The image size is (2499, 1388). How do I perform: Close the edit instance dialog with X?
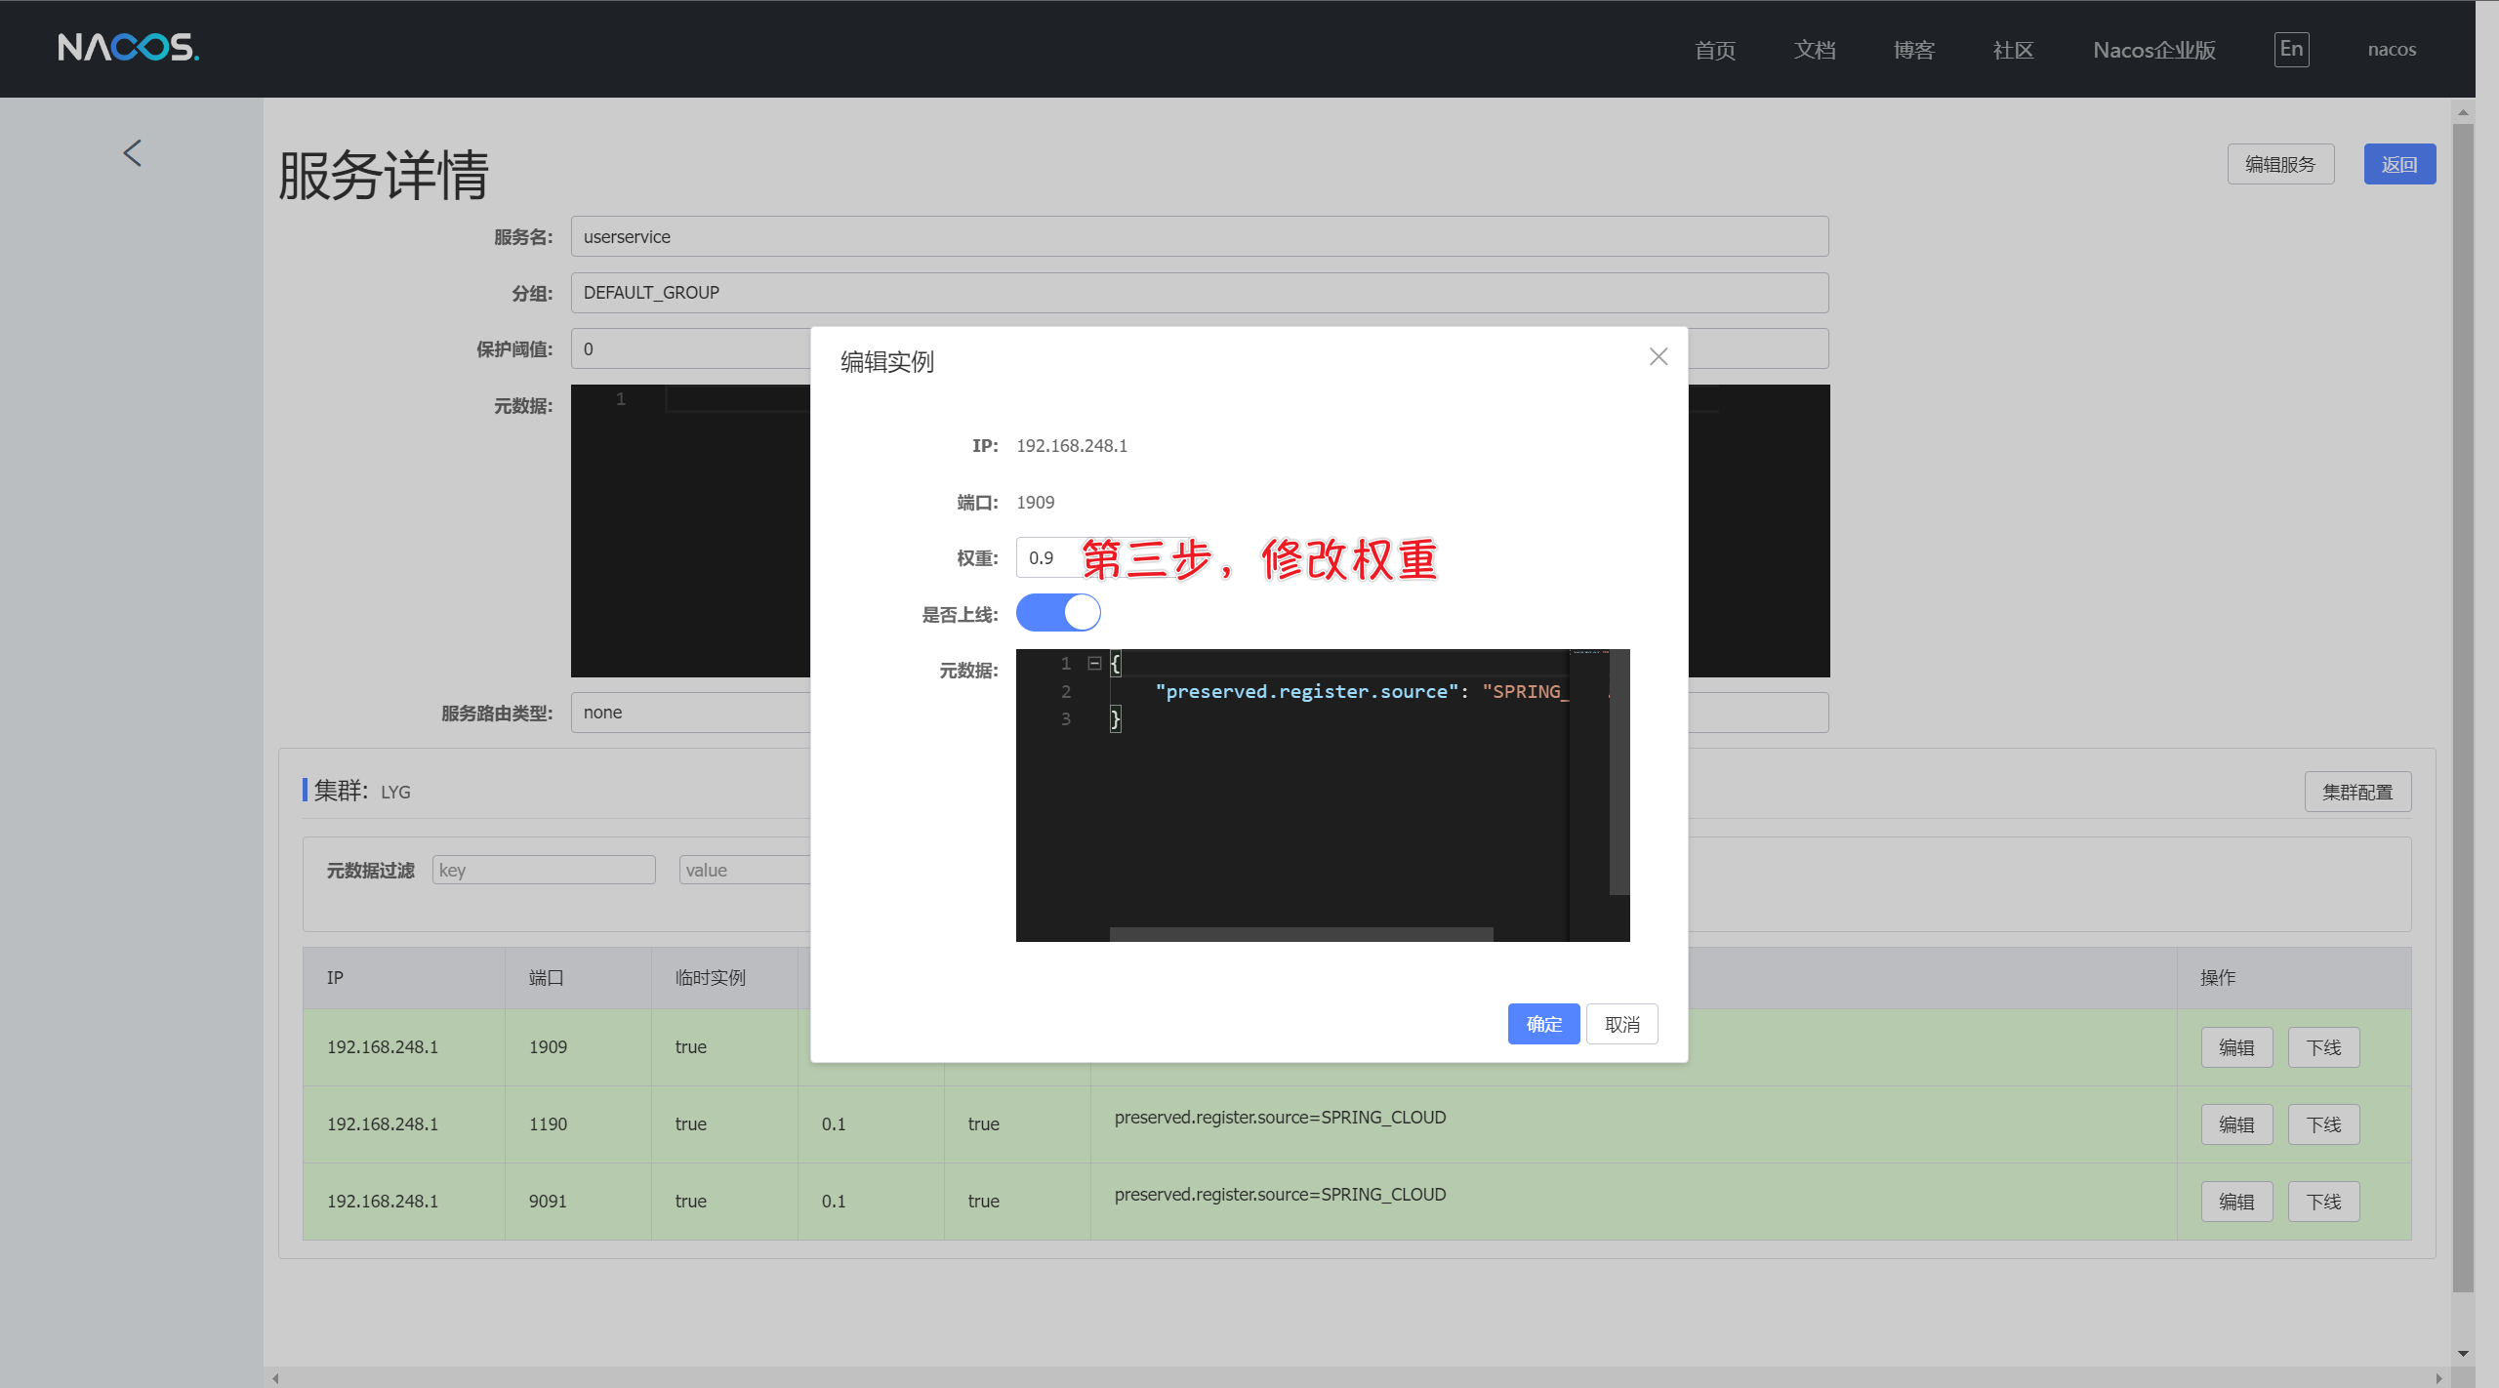[x=1658, y=357]
